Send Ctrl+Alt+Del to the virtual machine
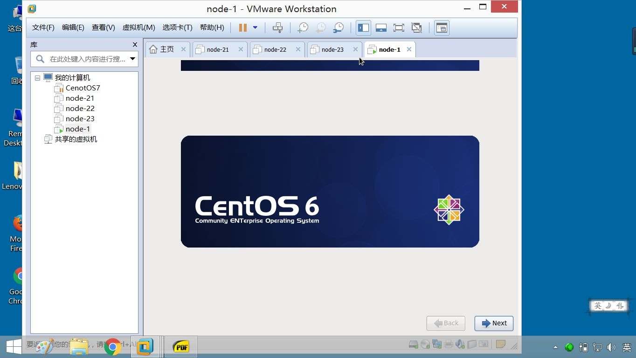This screenshot has height=358, width=636. 277,28
